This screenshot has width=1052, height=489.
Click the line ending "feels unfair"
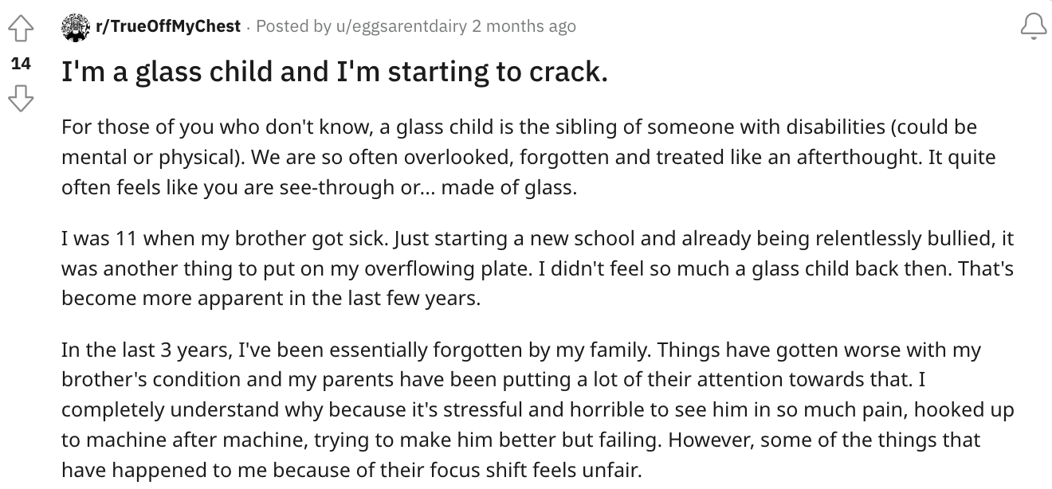(x=351, y=469)
